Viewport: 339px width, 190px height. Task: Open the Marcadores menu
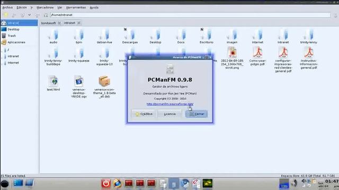pos(45,7)
